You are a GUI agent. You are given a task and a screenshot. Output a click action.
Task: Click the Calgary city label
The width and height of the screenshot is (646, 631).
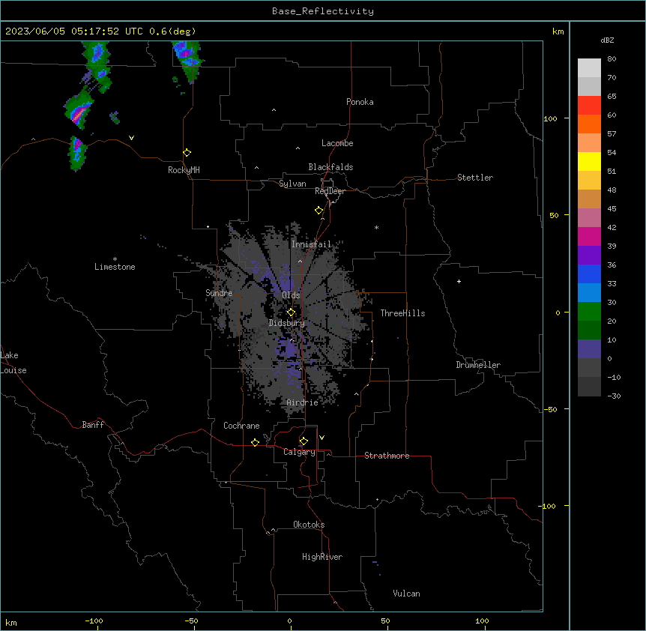tap(300, 452)
